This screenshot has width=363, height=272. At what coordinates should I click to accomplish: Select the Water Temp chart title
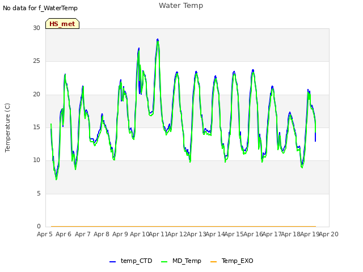[x=181, y=6]
